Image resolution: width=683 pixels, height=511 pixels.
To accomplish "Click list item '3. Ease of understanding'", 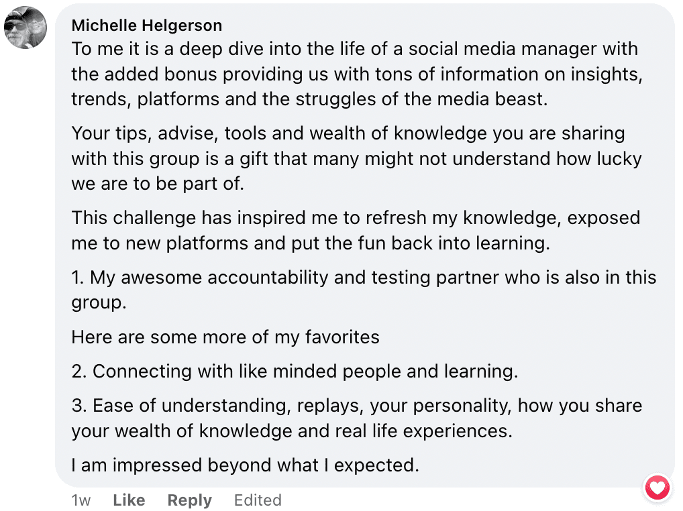I will 357,418.
